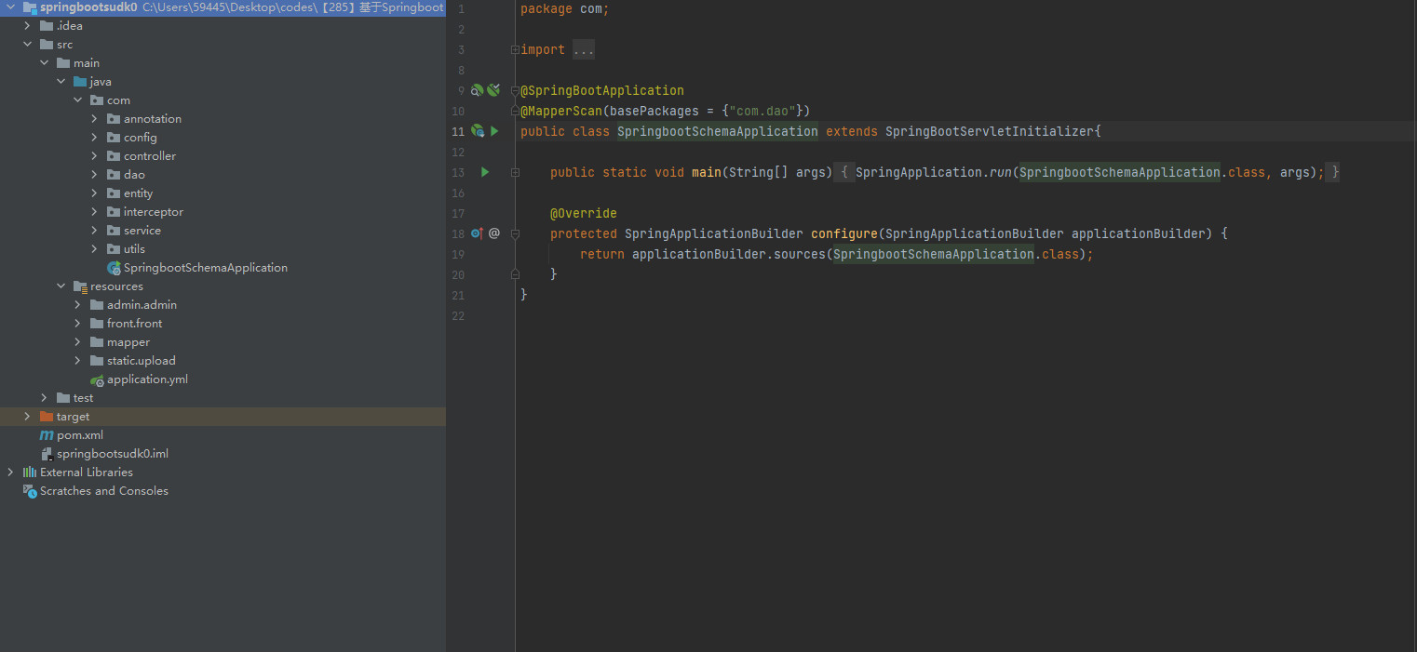Click the Scratches and Consoles icon
Screen dimensions: 1417x652
[30, 491]
